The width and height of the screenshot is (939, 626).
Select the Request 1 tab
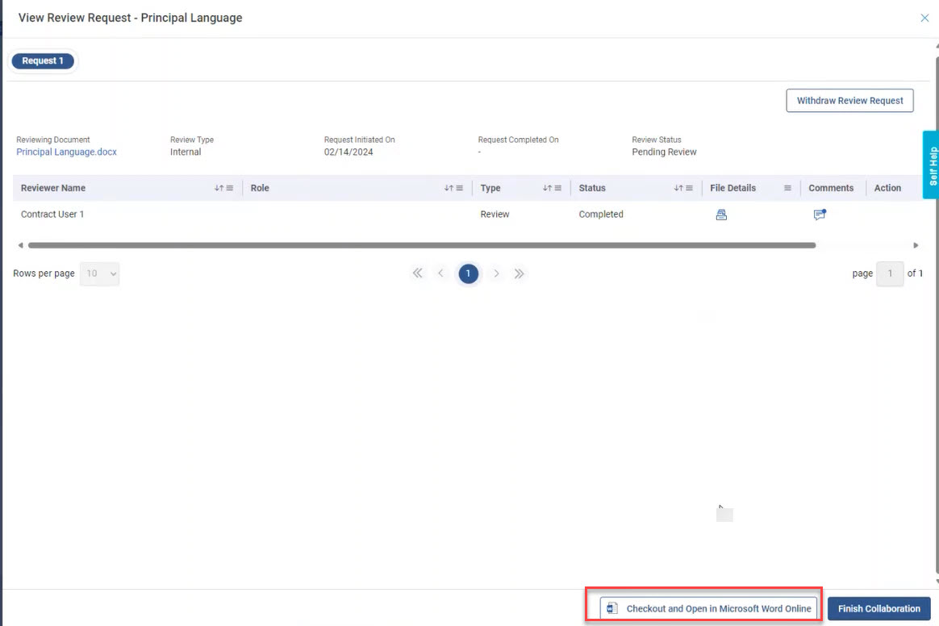pyautogui.click(x=43, y=61)
